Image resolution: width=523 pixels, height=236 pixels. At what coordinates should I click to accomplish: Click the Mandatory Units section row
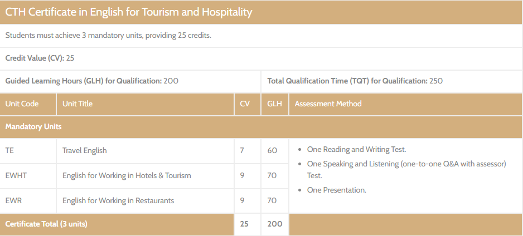[33, 126]
